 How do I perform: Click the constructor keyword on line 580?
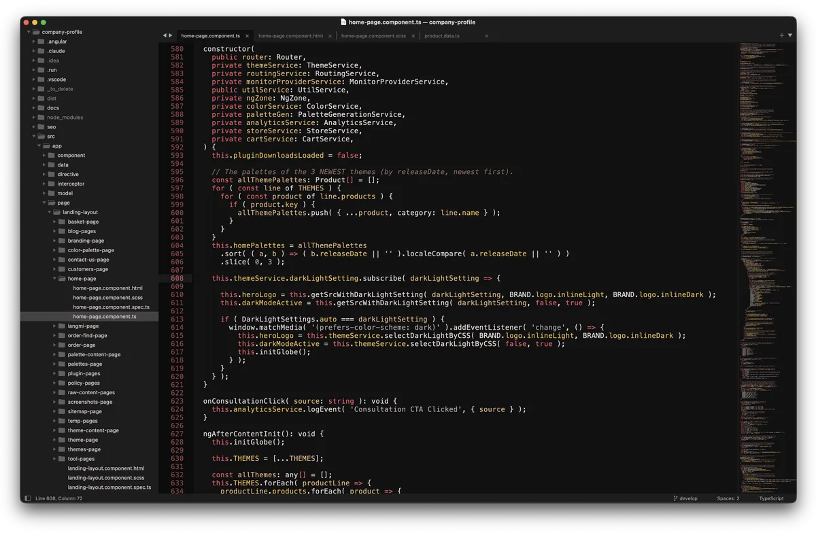pyautogui.click(x=226, y=49)
